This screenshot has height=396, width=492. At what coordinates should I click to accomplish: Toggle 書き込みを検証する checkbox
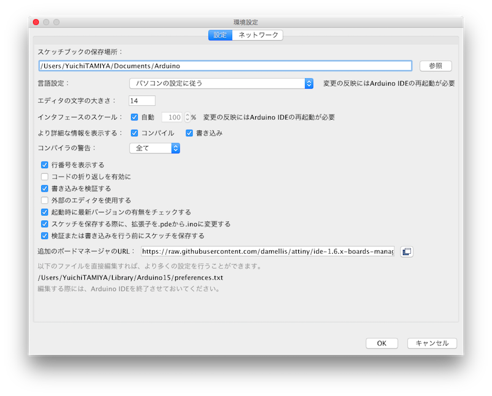(x=44, y=188)
